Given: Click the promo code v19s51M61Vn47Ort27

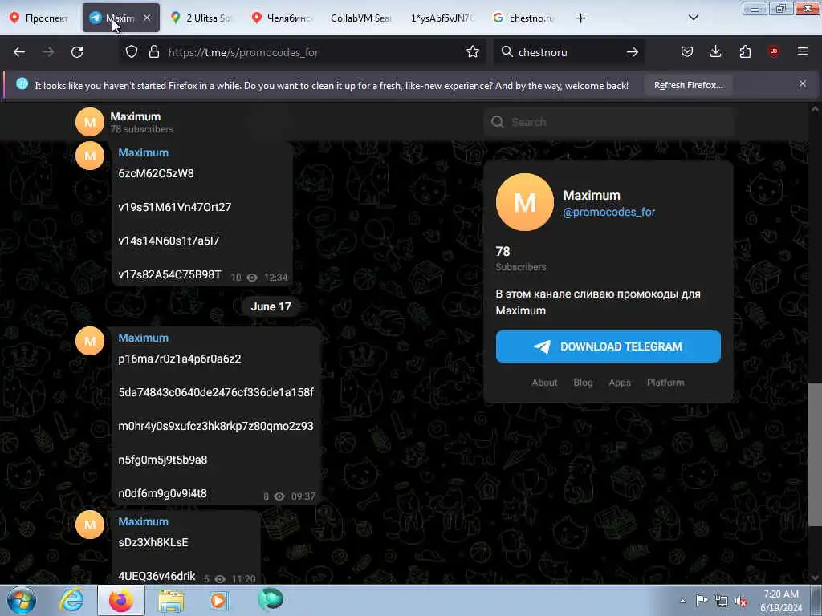Looking at the screenshot, I should click(174, 207).
